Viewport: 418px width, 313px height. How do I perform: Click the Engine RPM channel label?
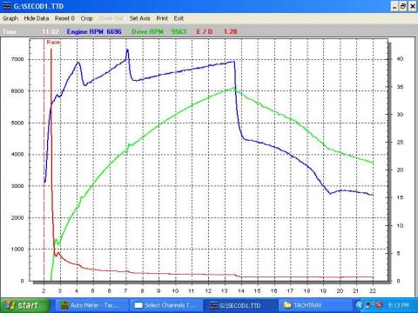[x=84, y=31]
